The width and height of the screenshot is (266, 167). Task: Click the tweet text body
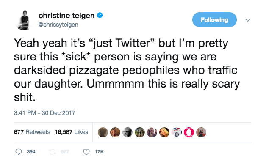point(127,70)
